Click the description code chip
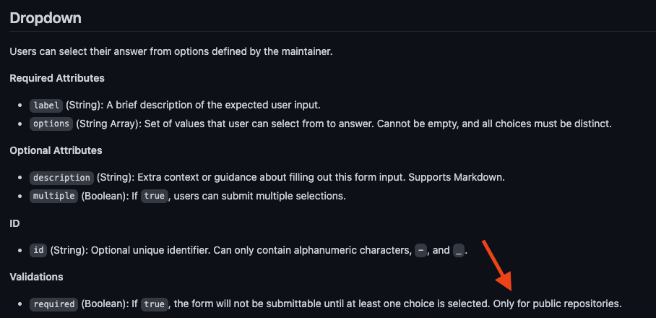 click(61, 177)
